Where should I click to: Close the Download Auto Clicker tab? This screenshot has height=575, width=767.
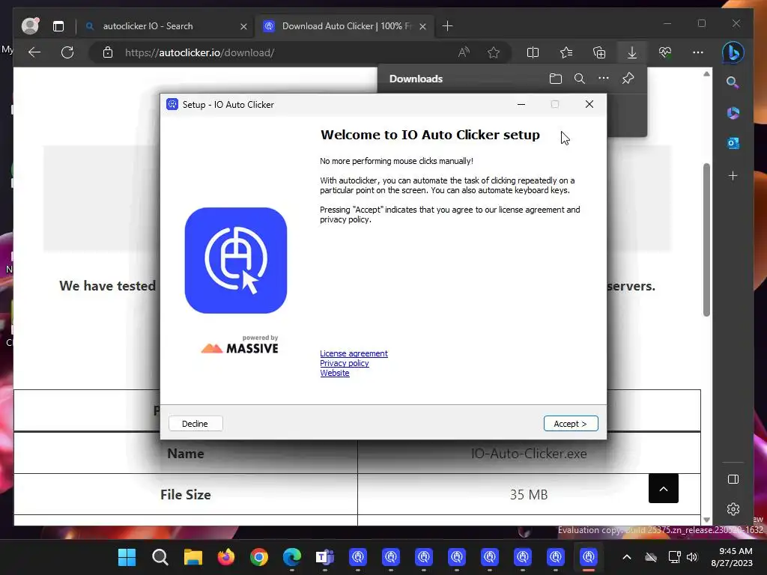point(422,26)
